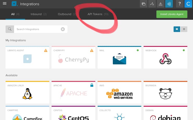Open the BigPanda panda icon
This screenshot has height=120, width=193.
[x=165, y=94]
